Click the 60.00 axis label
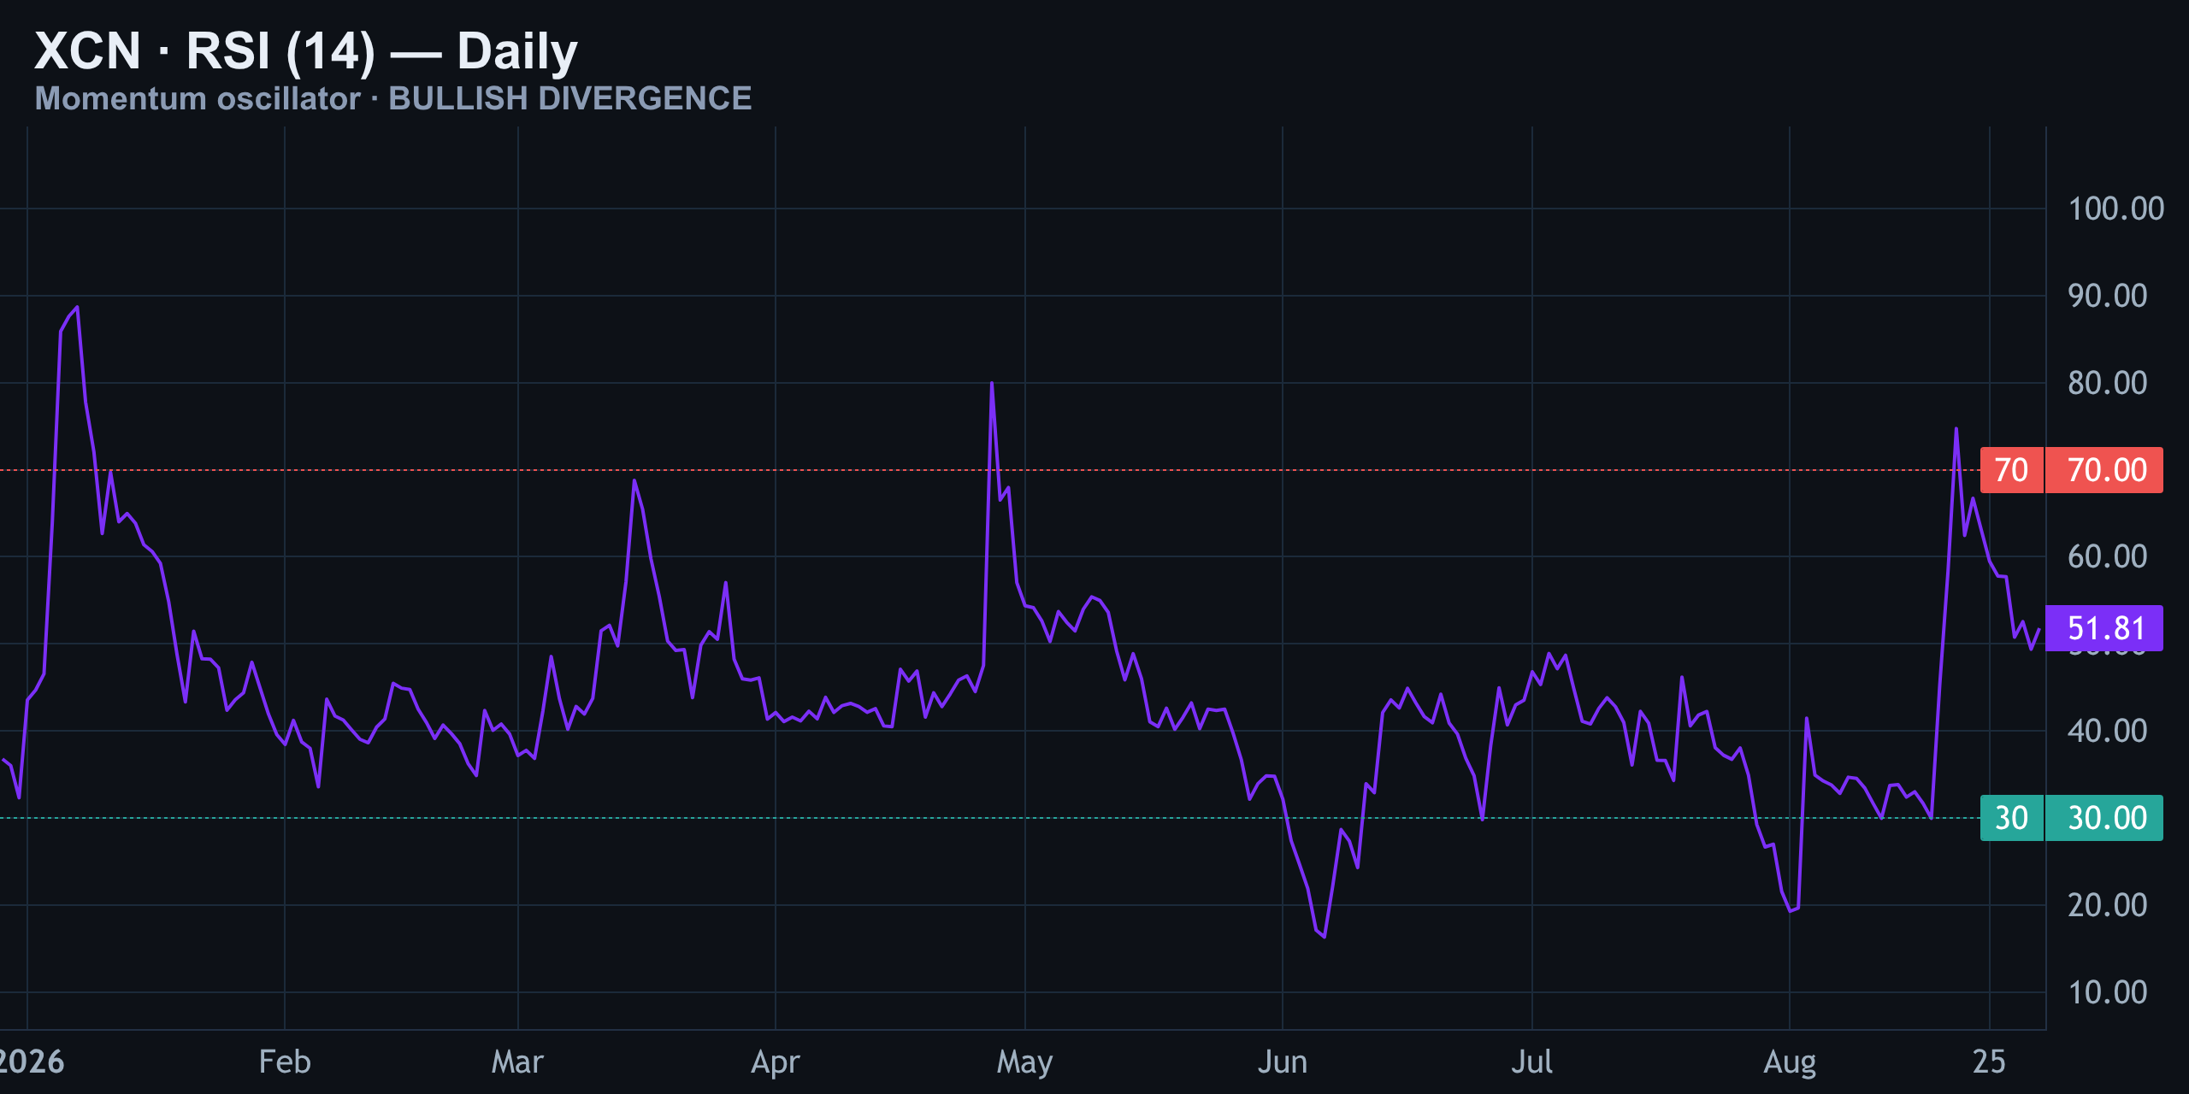The width and height of the screenshot is (2189, 1094). [2107, 556]
